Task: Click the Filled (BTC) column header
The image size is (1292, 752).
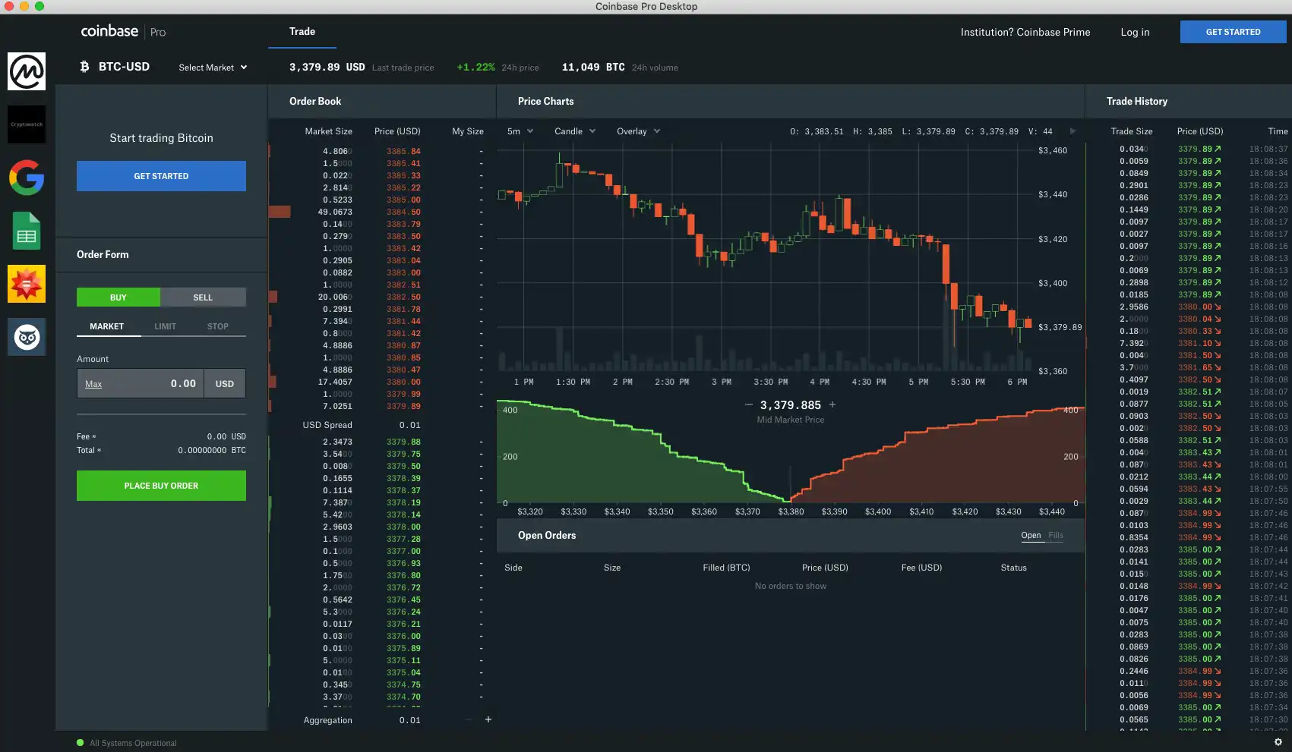Action: (726, 568)
